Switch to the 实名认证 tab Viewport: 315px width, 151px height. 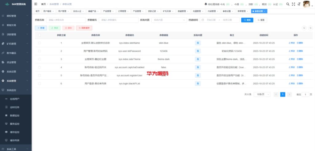click(x=79, y=11)
